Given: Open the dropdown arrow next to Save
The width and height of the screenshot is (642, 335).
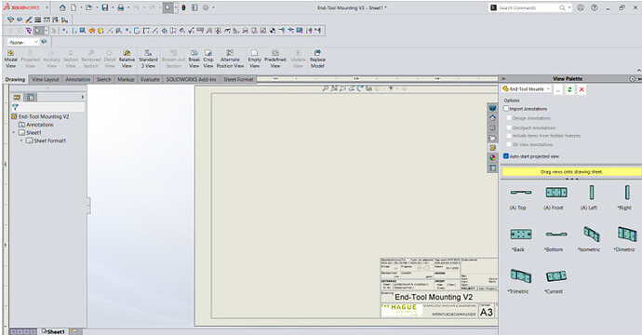Looking at the screenshot, I should pyautogui.click(x=113, y=7).
